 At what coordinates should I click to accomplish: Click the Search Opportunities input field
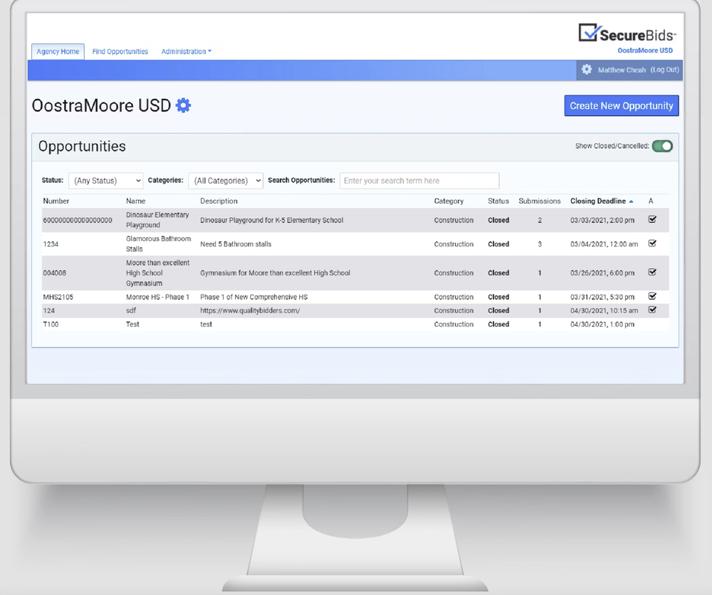point(419,181)
